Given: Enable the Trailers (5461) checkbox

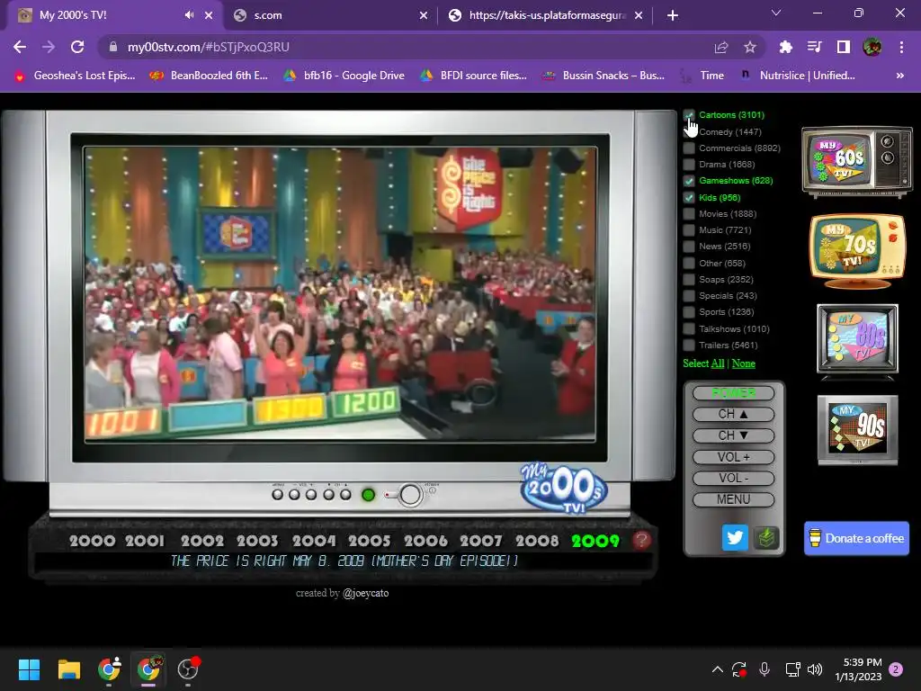Looking at the screenshot, I should click(x=689, y=345).
